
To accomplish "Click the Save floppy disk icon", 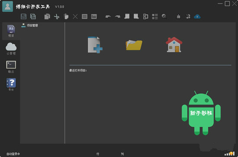I will [23, 16].
